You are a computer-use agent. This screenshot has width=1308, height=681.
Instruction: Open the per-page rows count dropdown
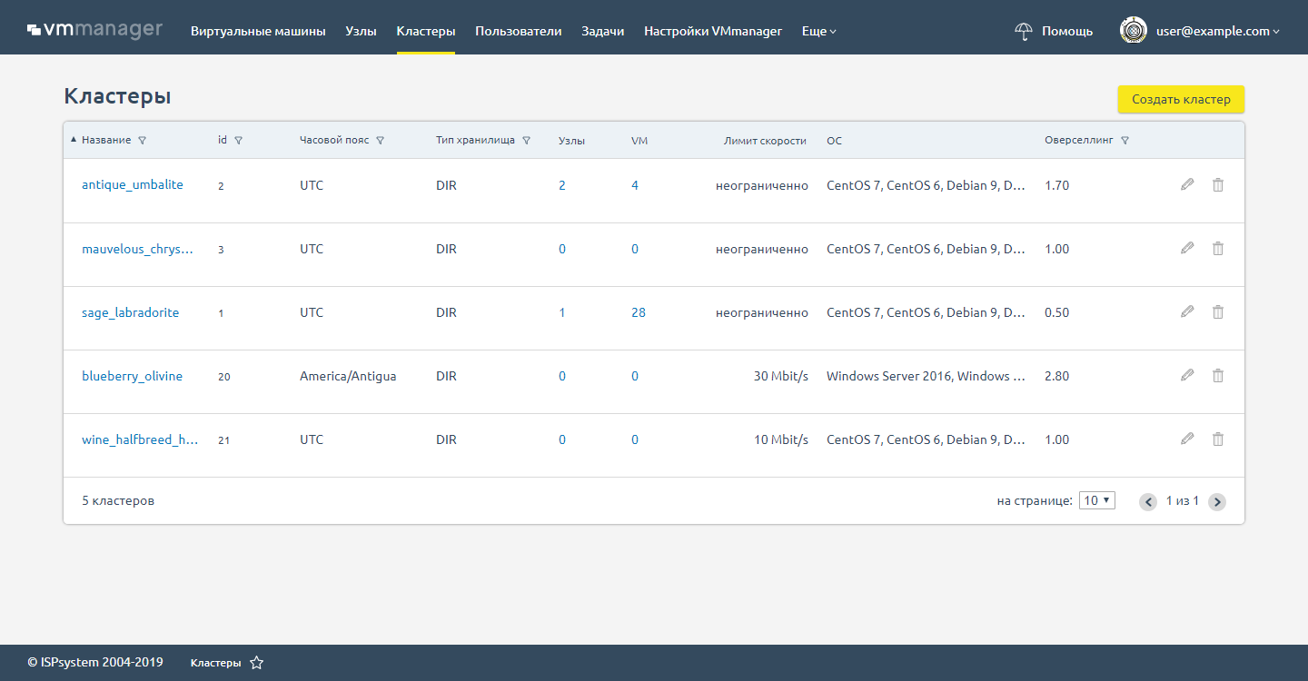point(1096,500)
